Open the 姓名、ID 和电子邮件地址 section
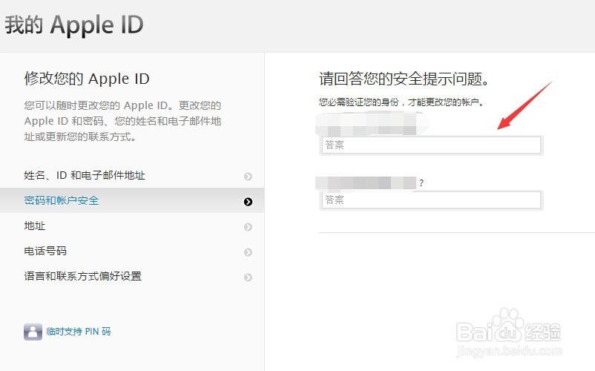The image size is (595, 371). (132, 175)
